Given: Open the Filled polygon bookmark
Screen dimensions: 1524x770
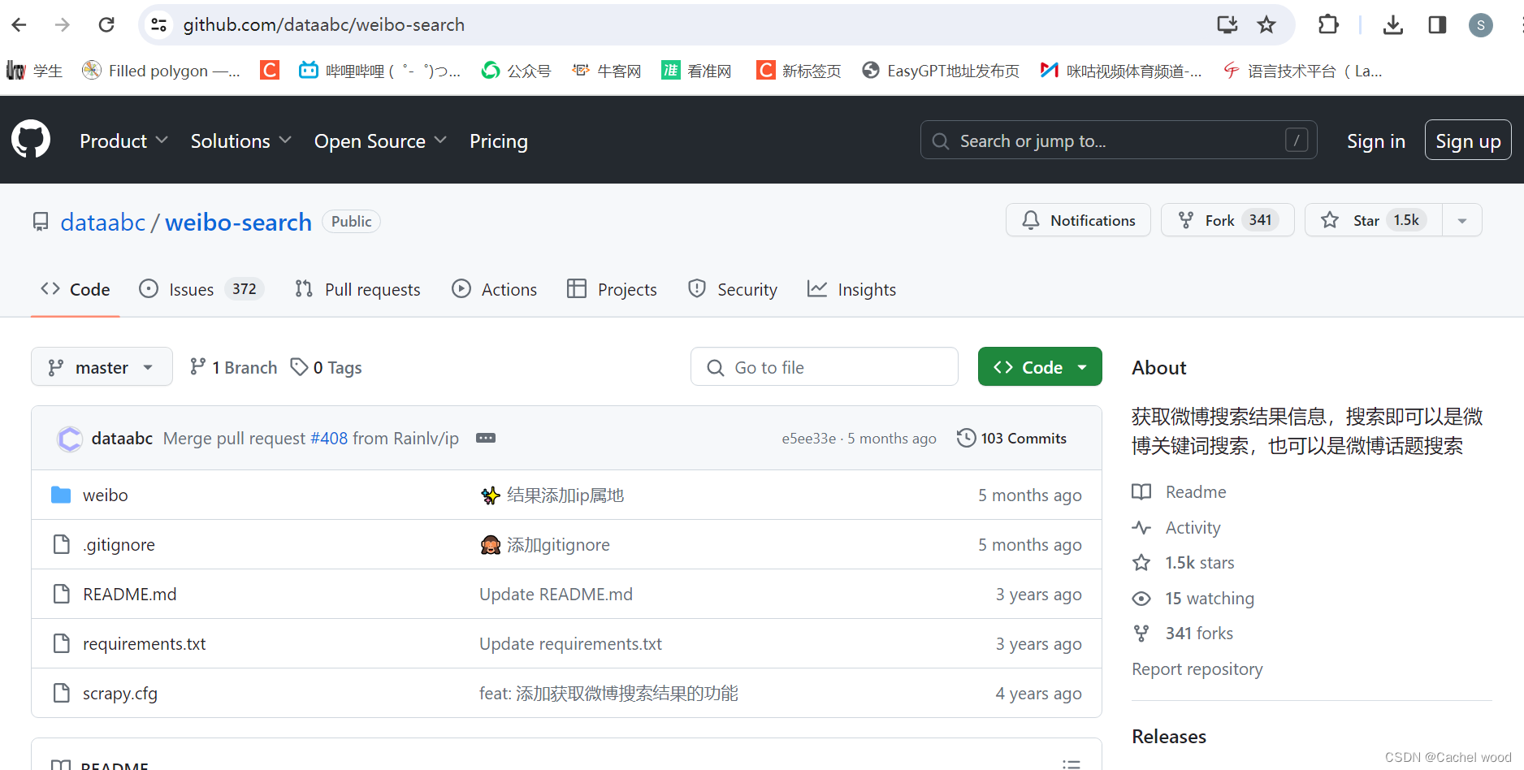Looking at the screenshot, I should tap(162, 71).
